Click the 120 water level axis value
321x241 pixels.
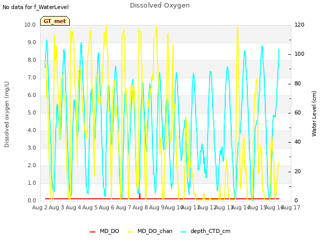[x=299, y=25]
